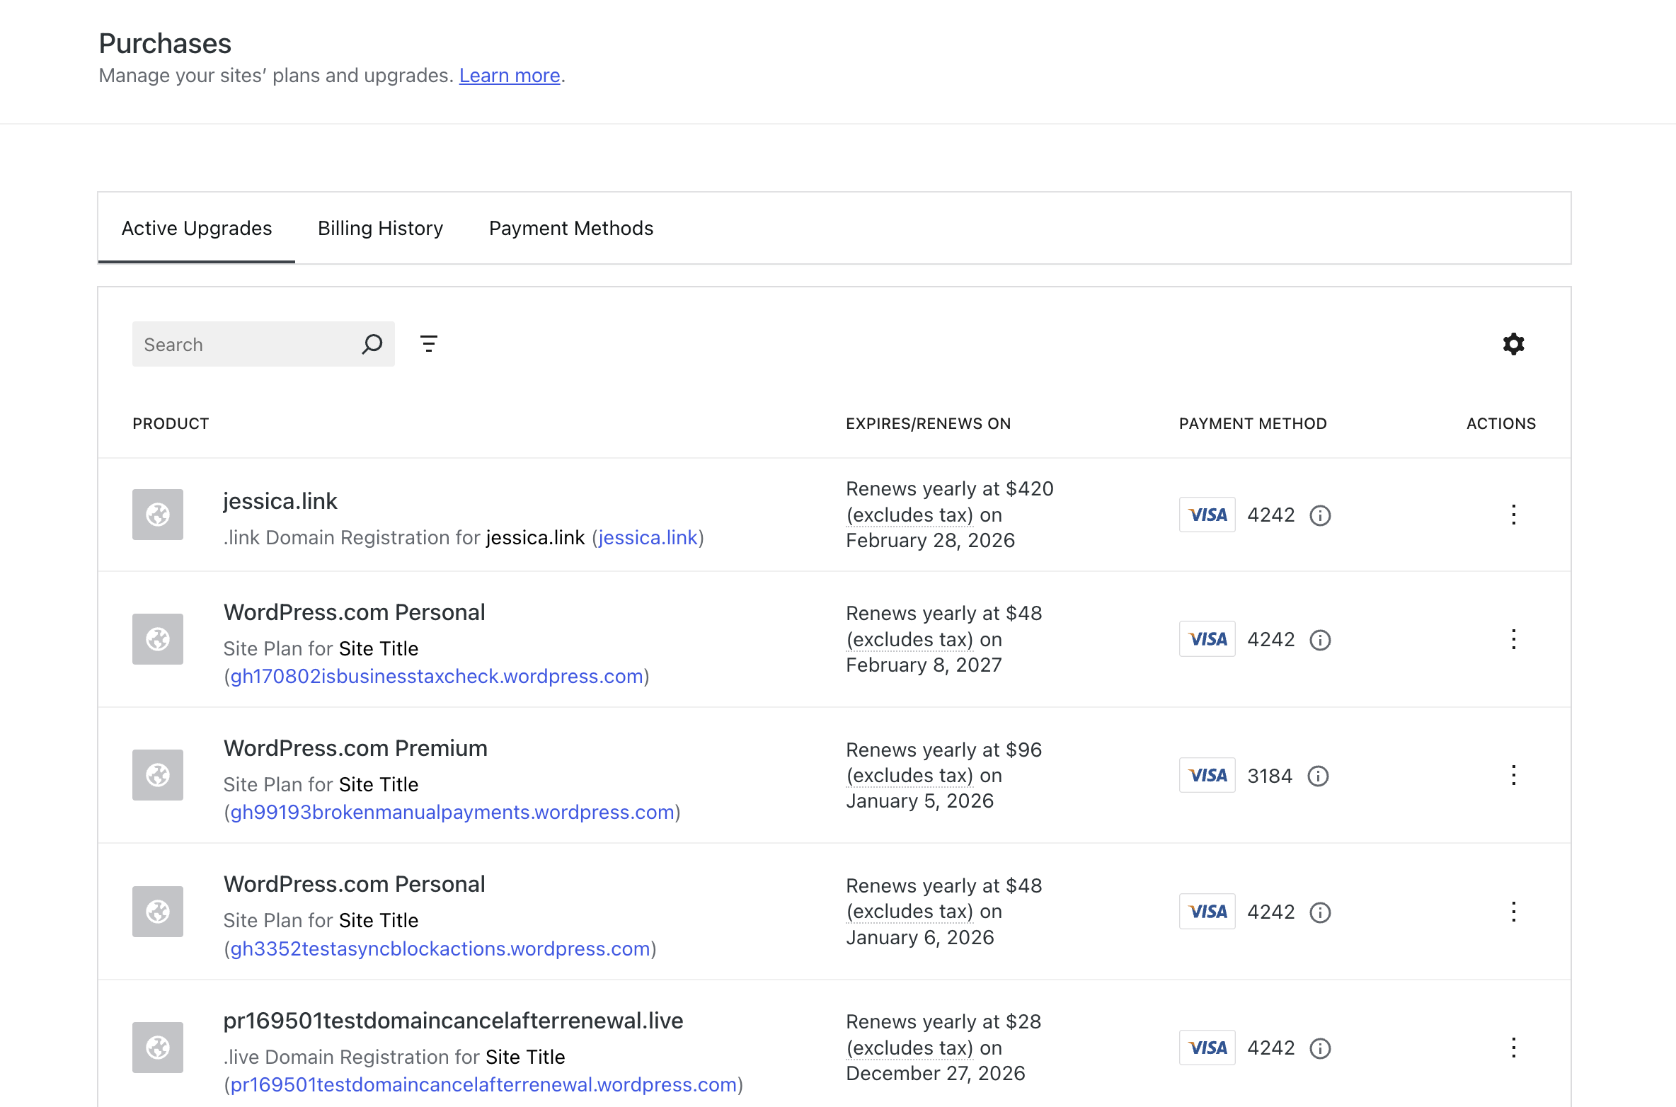1676x1107 pixels.
Task: Open actions menu for jessica.link
Action: click(1513, 515)
